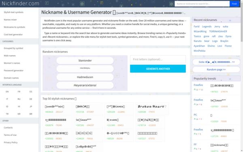Click GENERATE ANOTHER button
This screenshot has height=152, width=243.
click(x=158, y=69)
